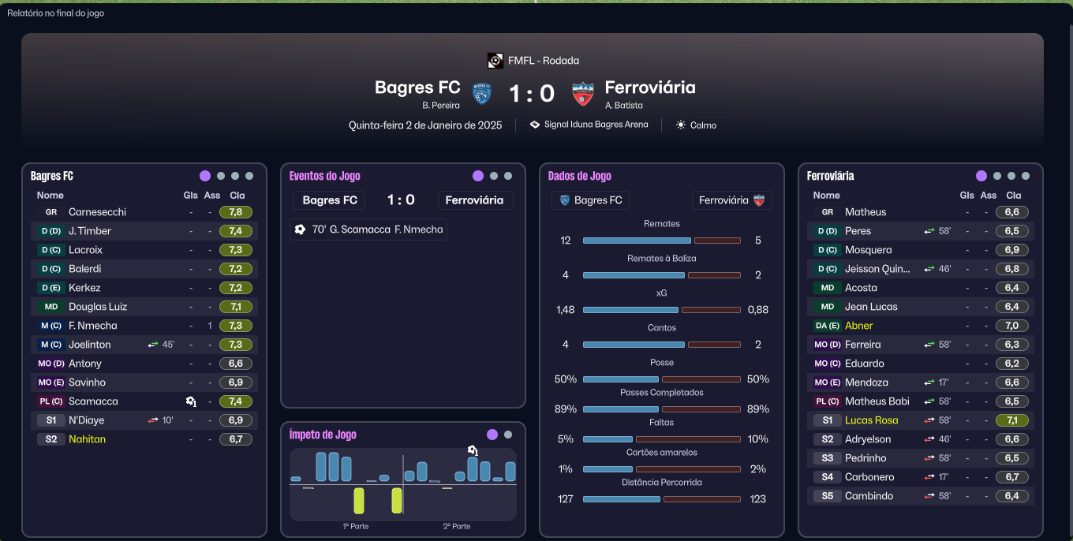
Task: Click the Bagres FC button in Dados de Jogo
Action: [590, 200]
